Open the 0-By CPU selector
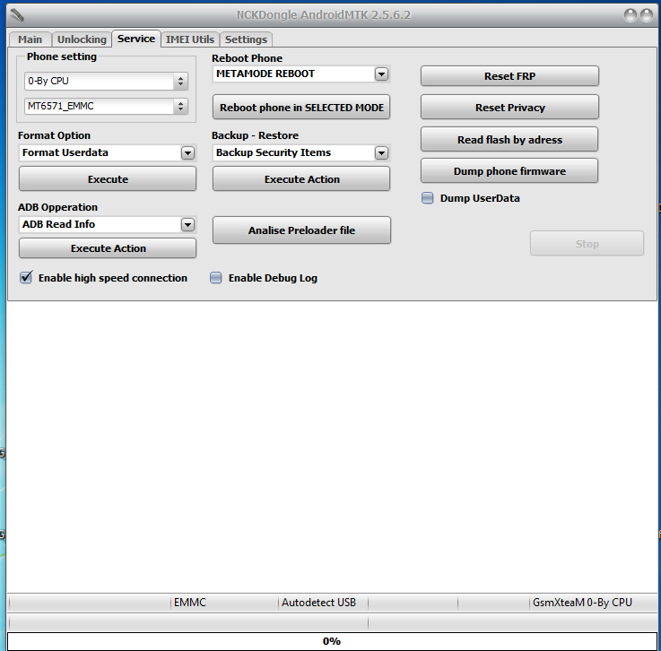The height and width of the screenshot is (651, 661). point(106,81)
